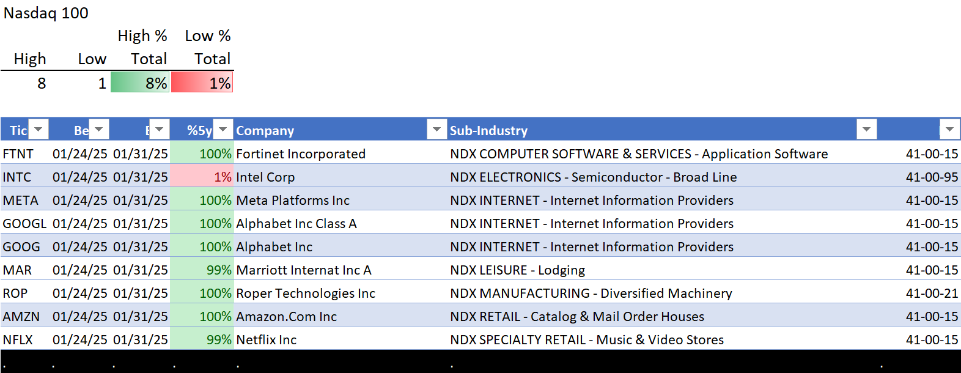Select the Nasdaq 100 title cell

46,13
